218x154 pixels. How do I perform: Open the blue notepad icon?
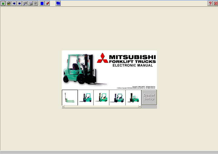pos(42,3)
